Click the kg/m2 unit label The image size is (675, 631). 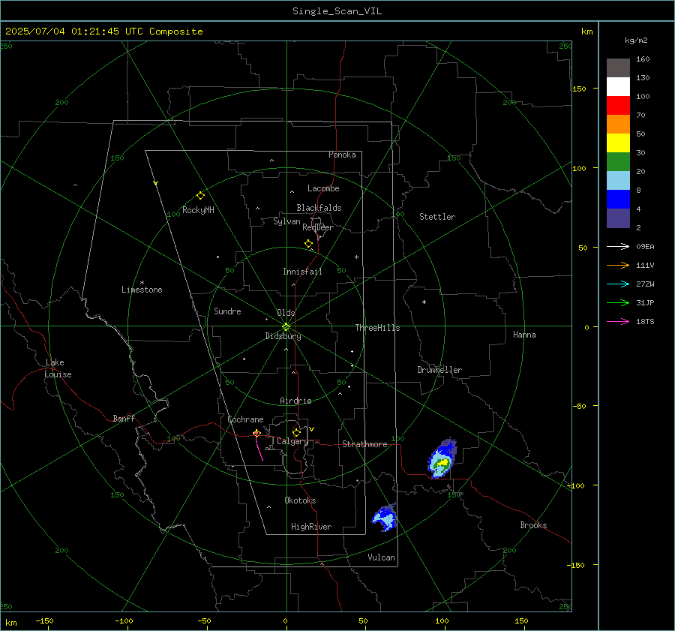click(x=636, y=41)
